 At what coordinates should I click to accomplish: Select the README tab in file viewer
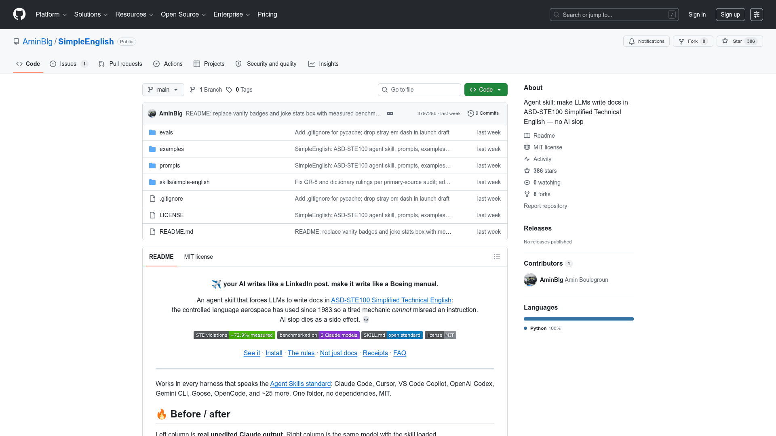(x=161, y=257)
